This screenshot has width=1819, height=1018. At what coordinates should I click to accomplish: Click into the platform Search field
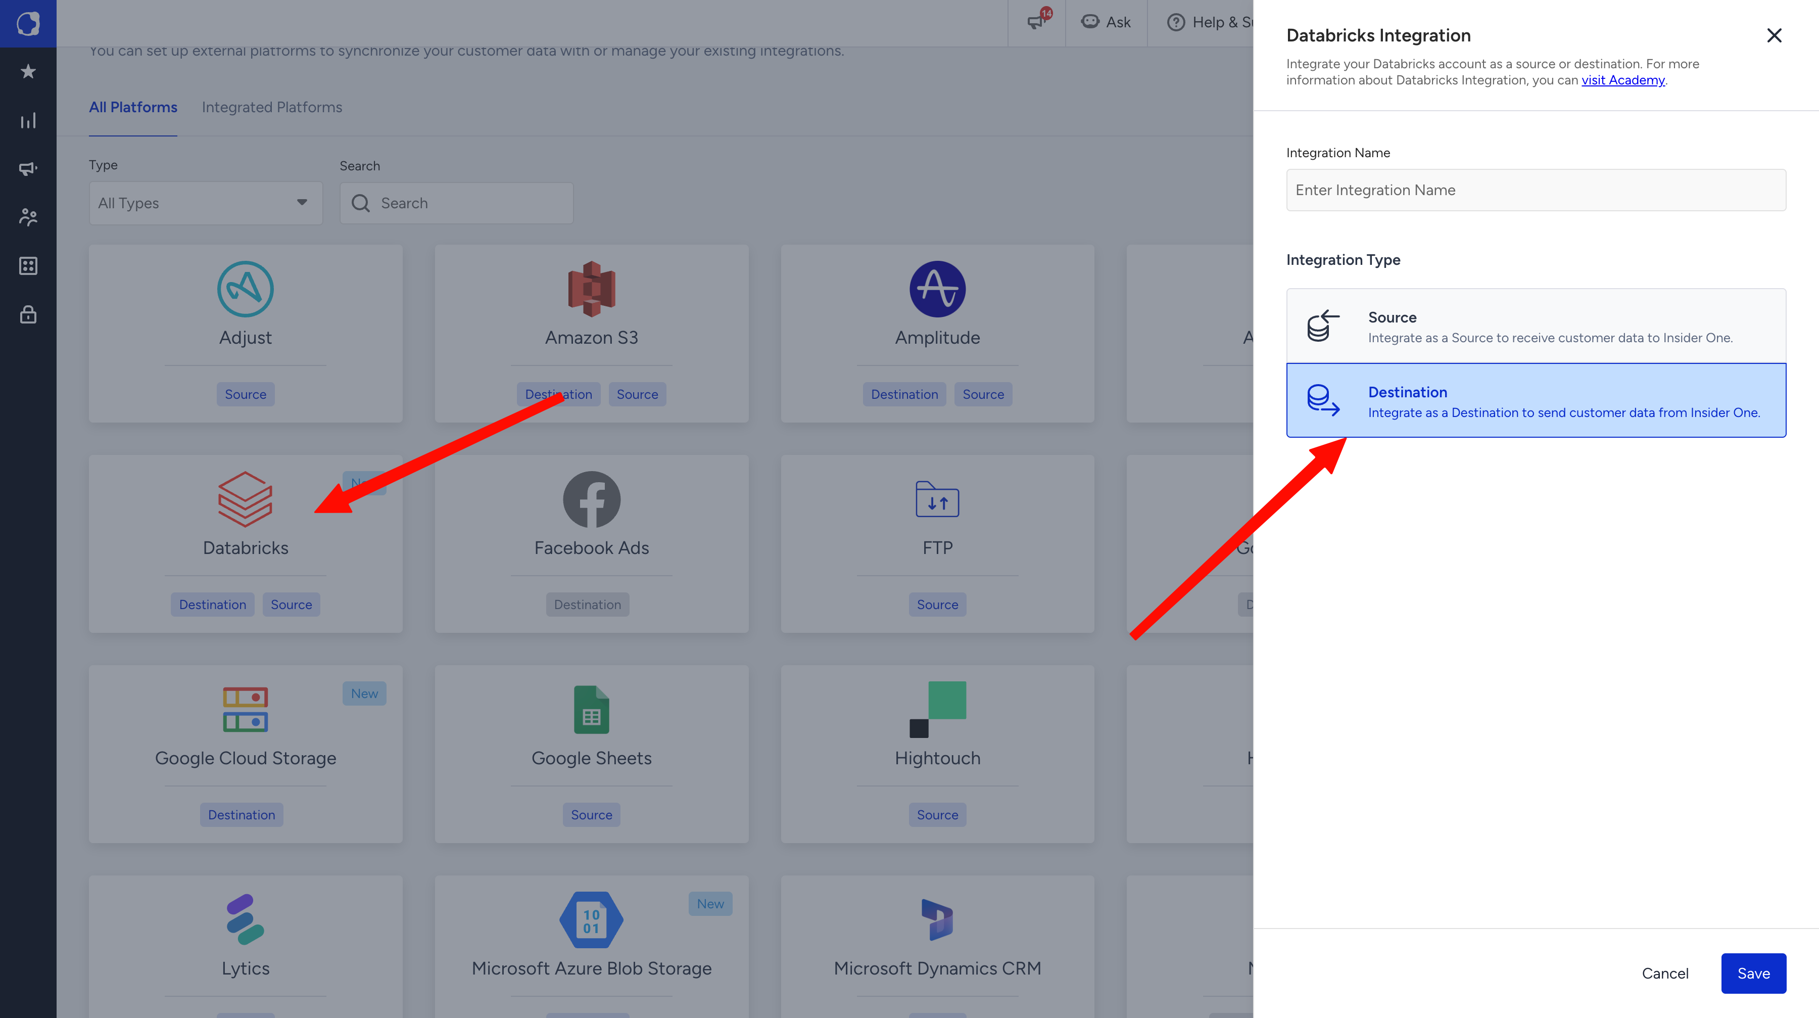coord(456,204)
